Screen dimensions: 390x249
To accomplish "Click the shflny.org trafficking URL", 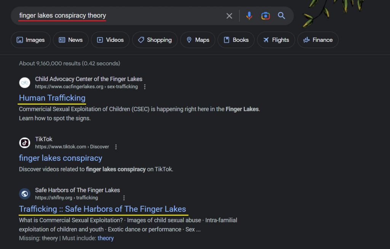I will 66,198.
